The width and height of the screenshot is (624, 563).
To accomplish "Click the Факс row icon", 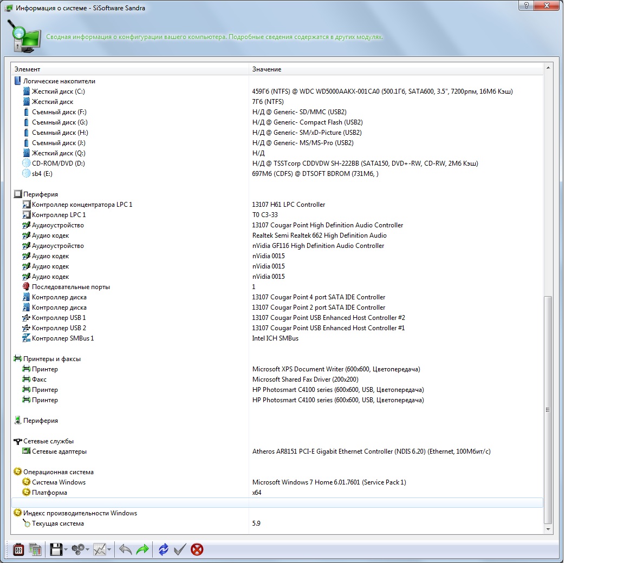I will click(x=26, y=379).
